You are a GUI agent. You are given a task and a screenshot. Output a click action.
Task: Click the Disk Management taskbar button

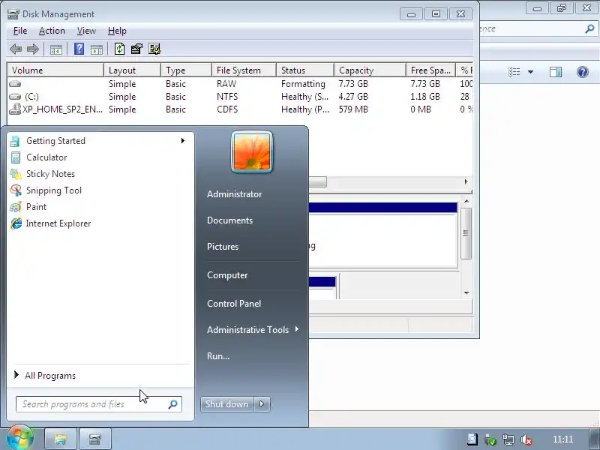[x=95, y=439]
